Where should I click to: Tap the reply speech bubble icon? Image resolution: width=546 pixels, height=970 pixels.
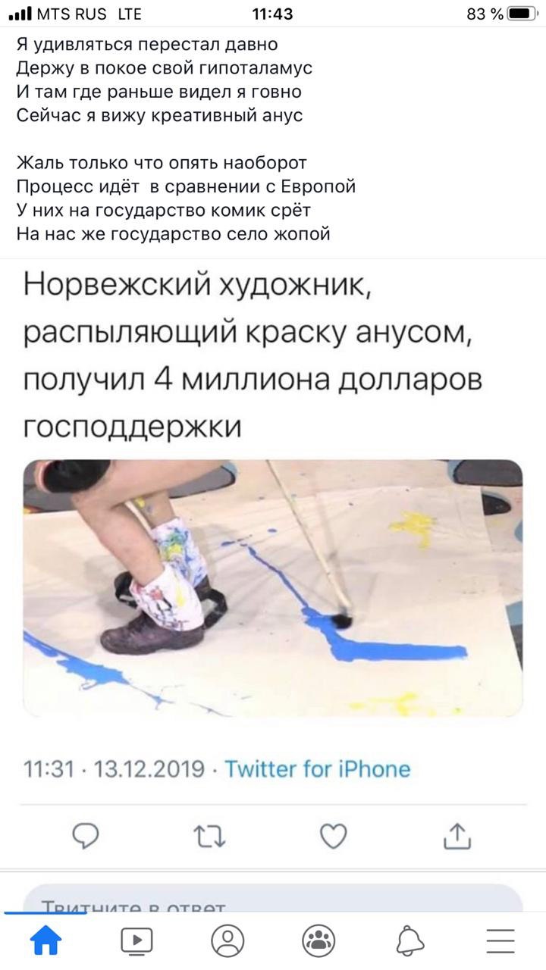[x=86, y=837]
